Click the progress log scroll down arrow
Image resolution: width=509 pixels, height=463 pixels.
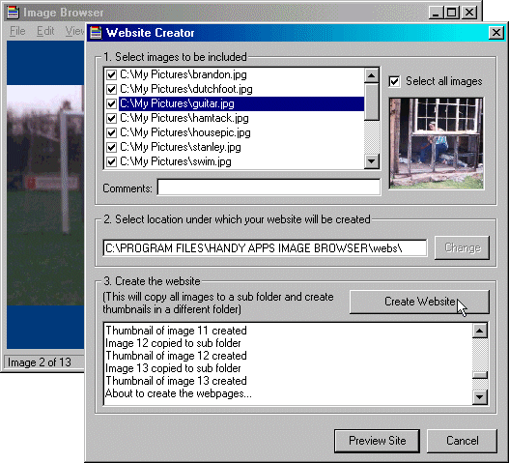480,397
